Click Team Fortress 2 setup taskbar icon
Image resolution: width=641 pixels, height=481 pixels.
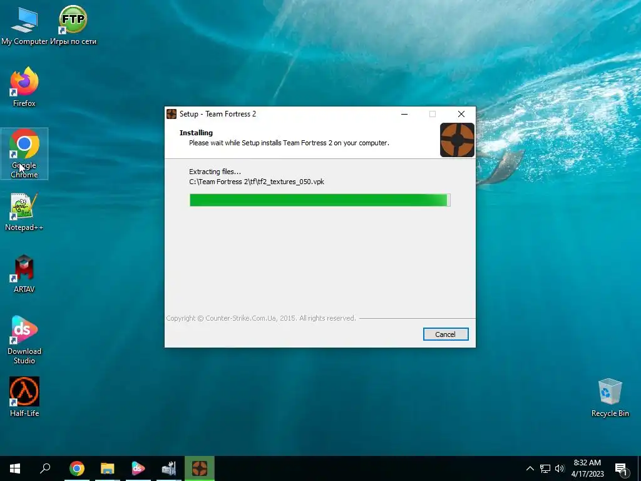coord(200,468)
